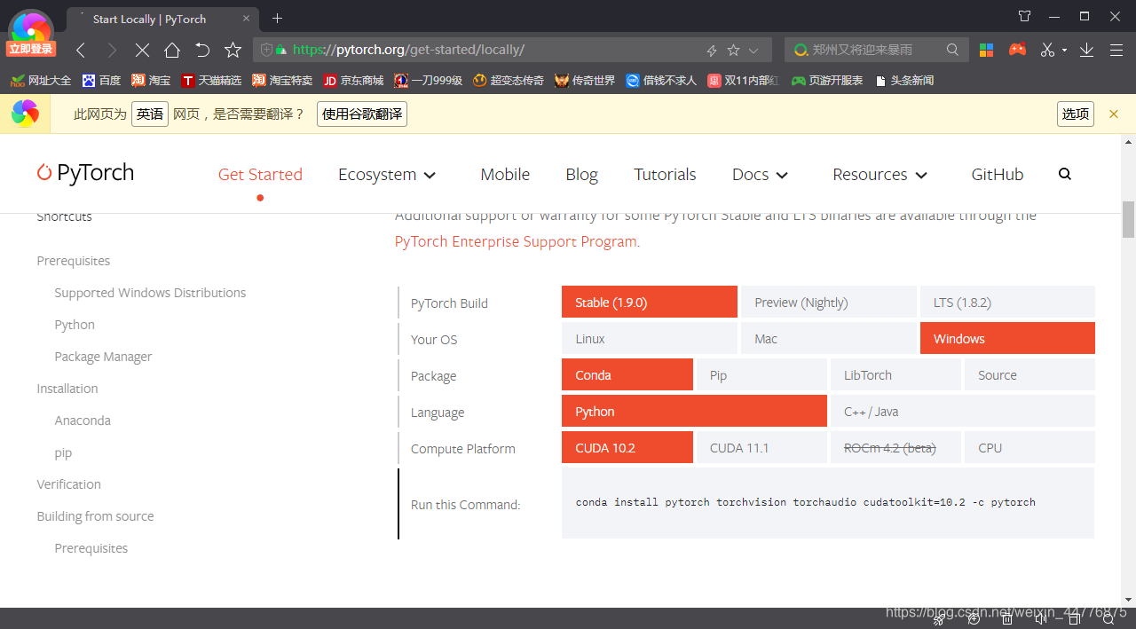Open the downloads arrow icon
This screenshot has width=1136, height=629.
pyautogui.click(x=1086, y=51)
